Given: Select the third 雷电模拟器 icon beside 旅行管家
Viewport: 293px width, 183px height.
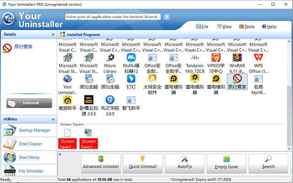Looking at the screenshot, I should coord(216,79).
